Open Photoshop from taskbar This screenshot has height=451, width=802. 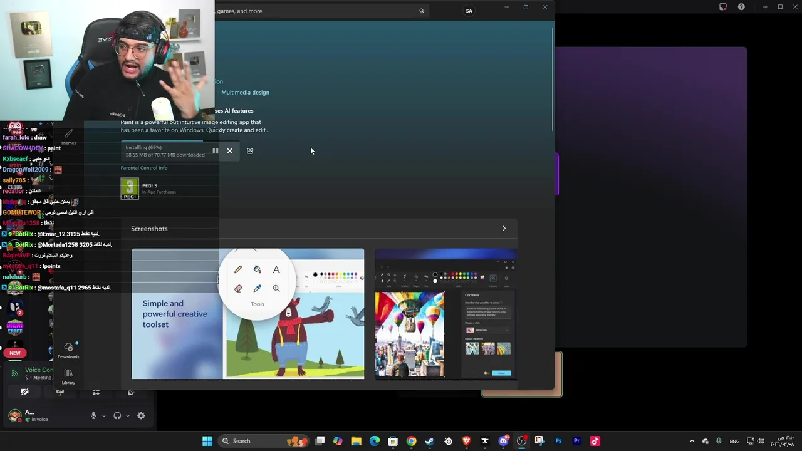click(x=558, y=441)
